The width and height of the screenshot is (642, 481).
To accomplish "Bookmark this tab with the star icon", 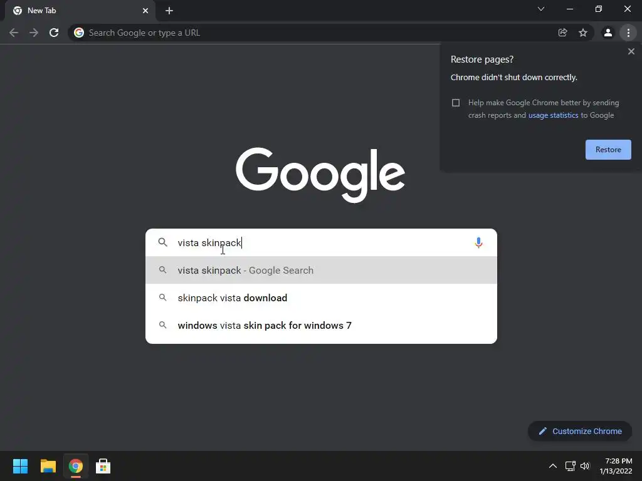I will pyautogui.click(x=583, y=33).
